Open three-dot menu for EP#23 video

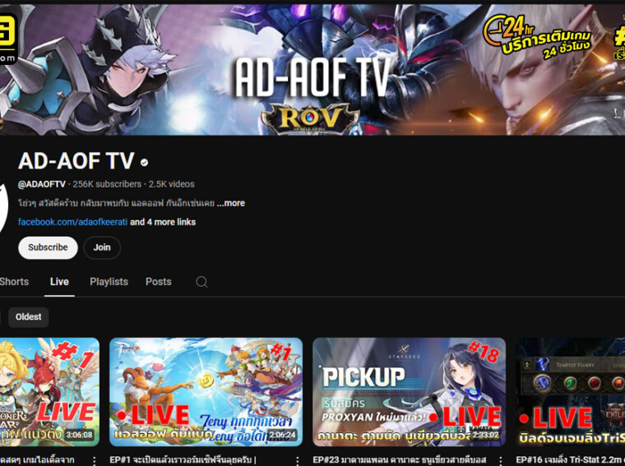(500, 461)
